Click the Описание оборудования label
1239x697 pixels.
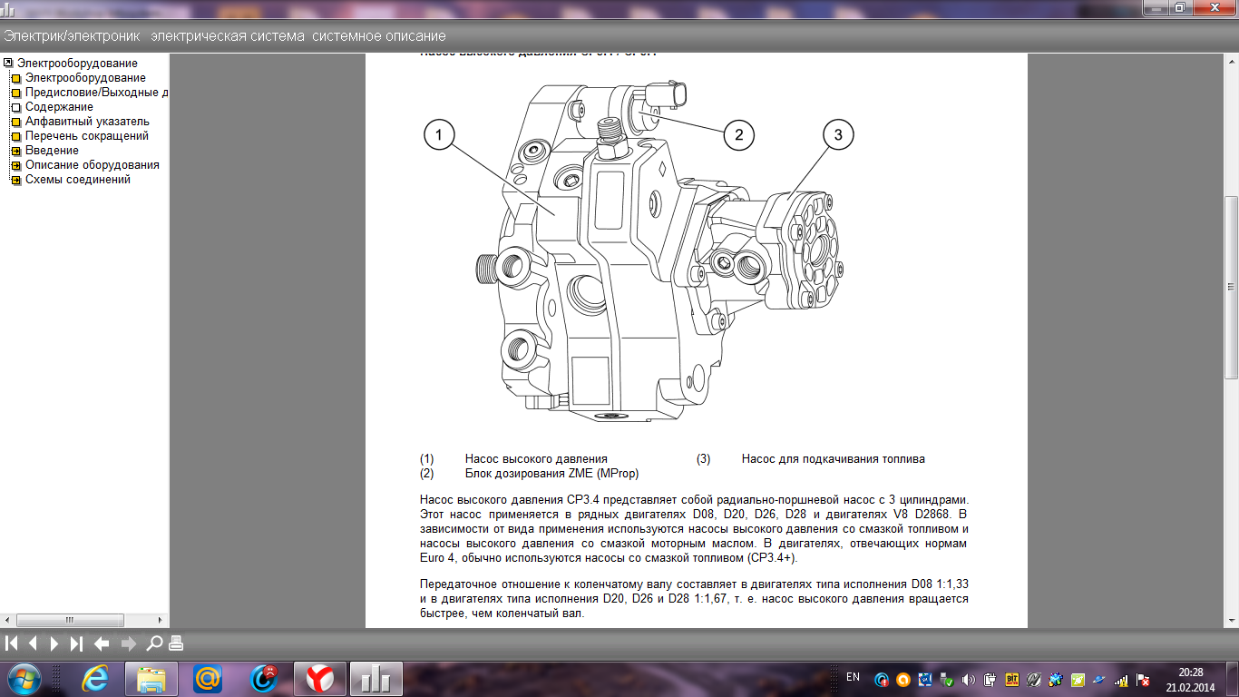click(93, 165)
